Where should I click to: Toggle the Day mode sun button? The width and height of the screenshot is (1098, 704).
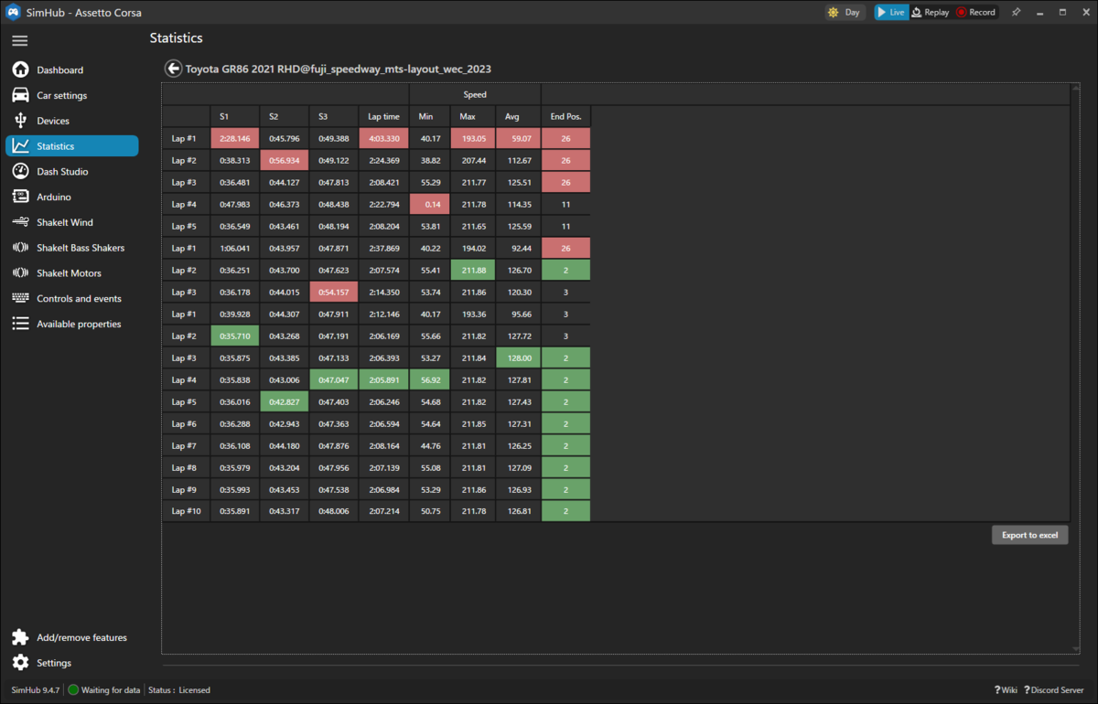(845, 13)
